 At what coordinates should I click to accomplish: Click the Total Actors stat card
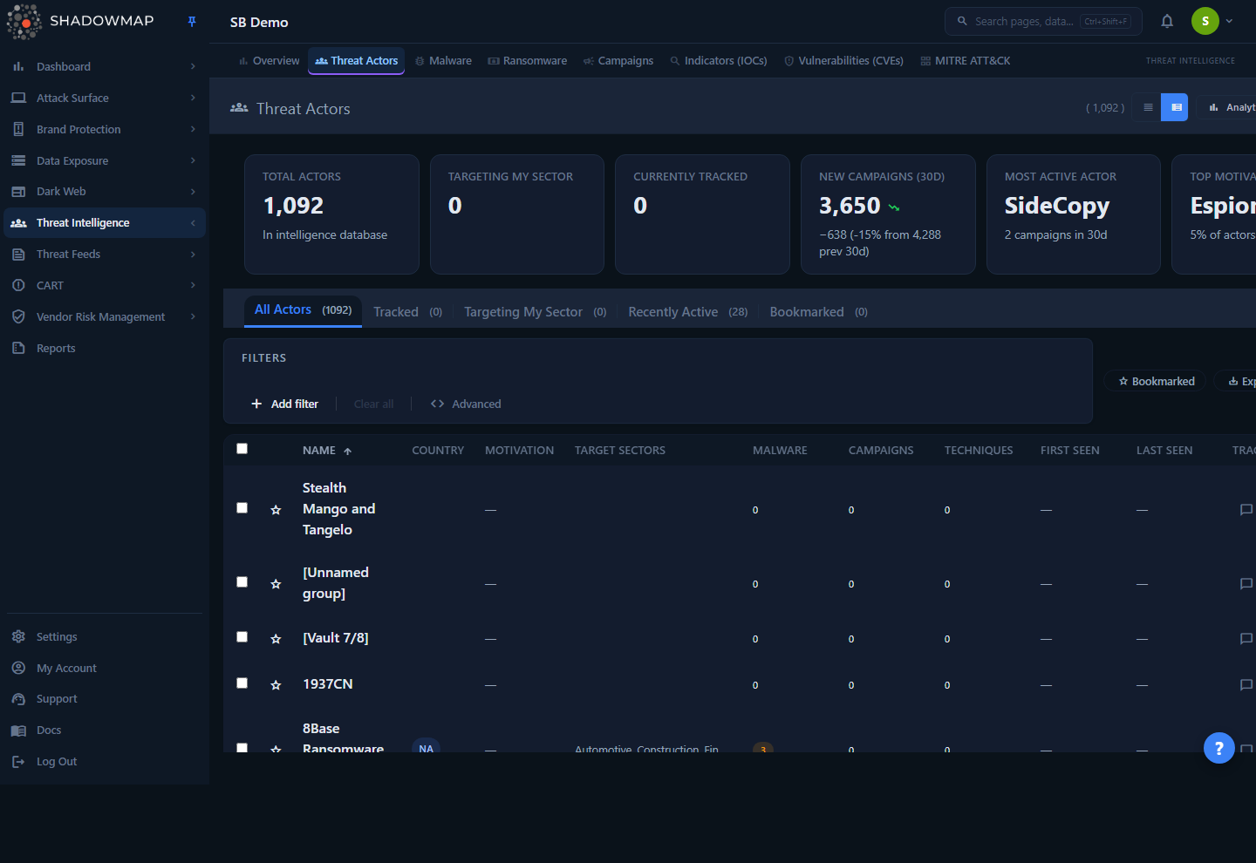coord(331,214)
